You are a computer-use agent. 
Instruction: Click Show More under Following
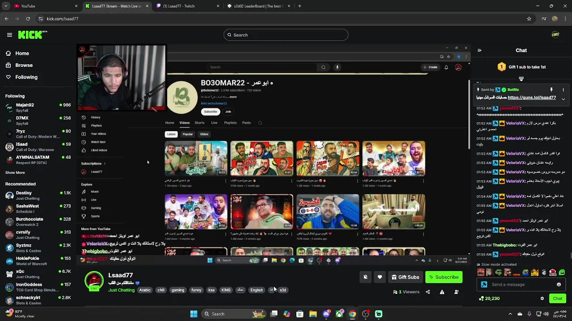pos(15,173)
